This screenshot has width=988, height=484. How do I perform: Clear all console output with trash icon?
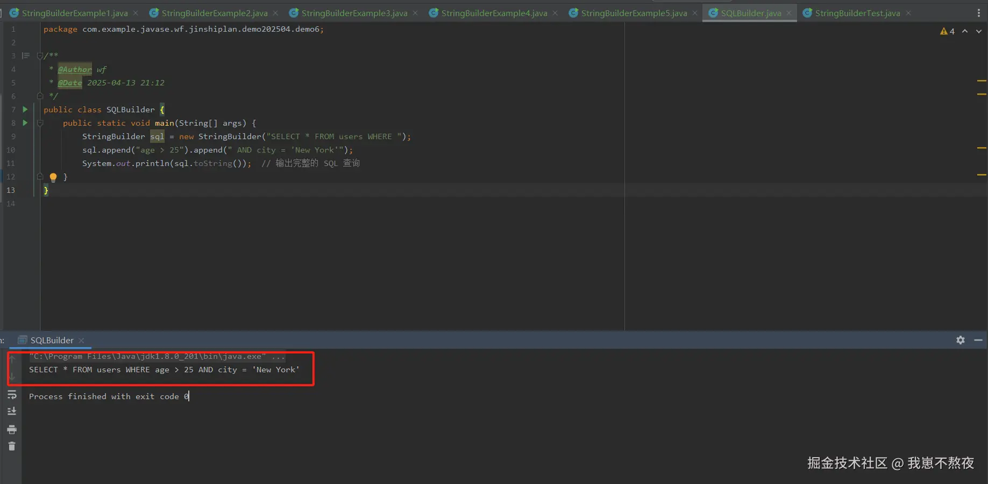[12, 446]
